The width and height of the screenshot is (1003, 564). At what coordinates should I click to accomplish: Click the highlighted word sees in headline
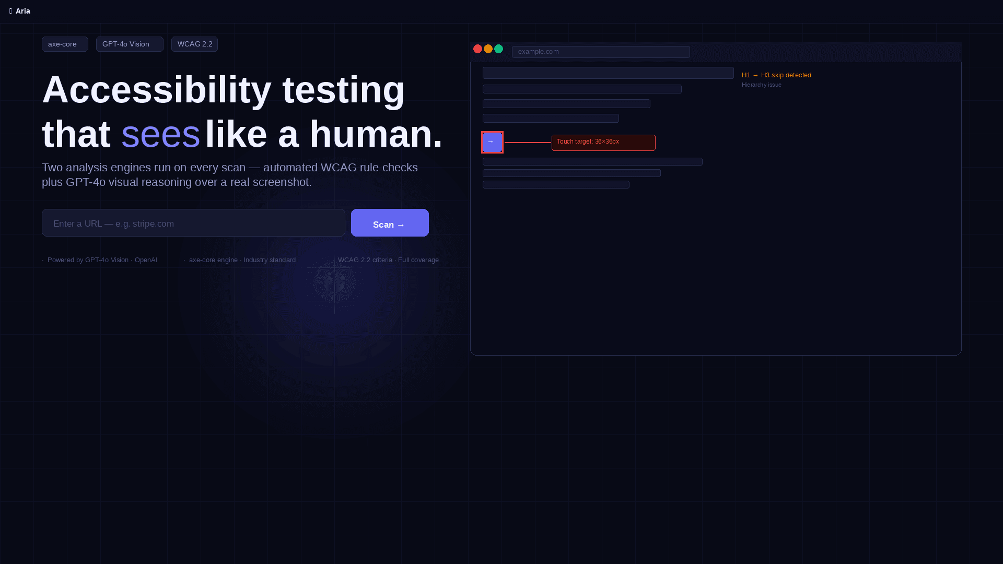[x=161, y=134]
